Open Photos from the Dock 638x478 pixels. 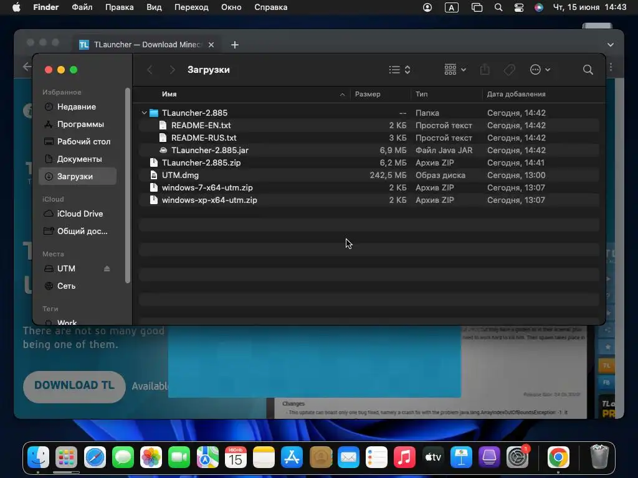[x=151, y=457]
